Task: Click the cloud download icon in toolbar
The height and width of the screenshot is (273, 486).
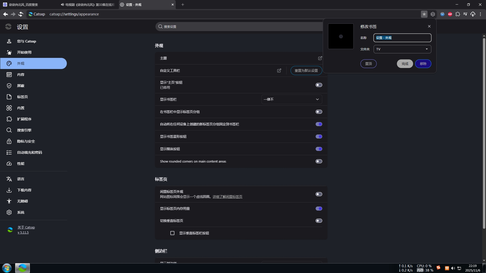Action: tap(473, 14)
